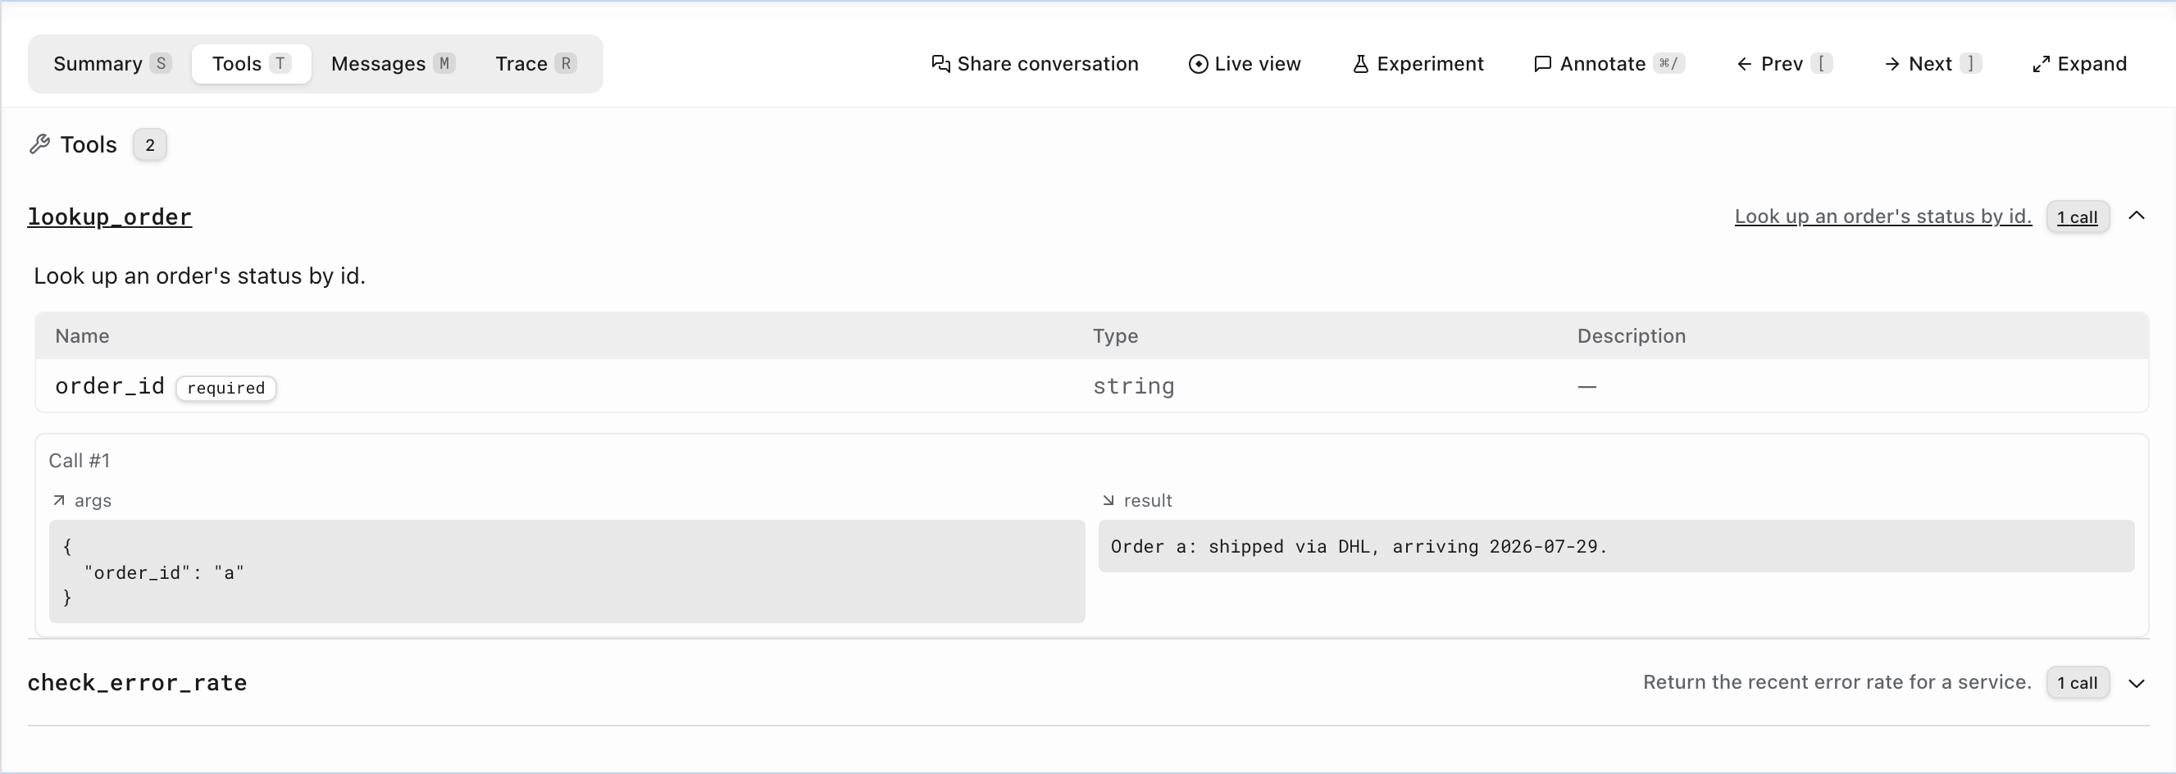Click the string type cell
The height and width of the screenshot is (774, 2176).
(x=1134, y=386)
